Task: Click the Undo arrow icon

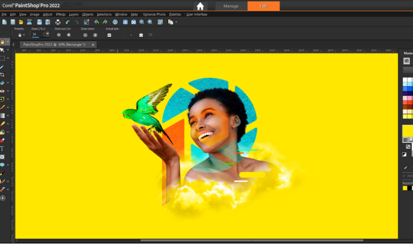Action: [x=67, y=22]
